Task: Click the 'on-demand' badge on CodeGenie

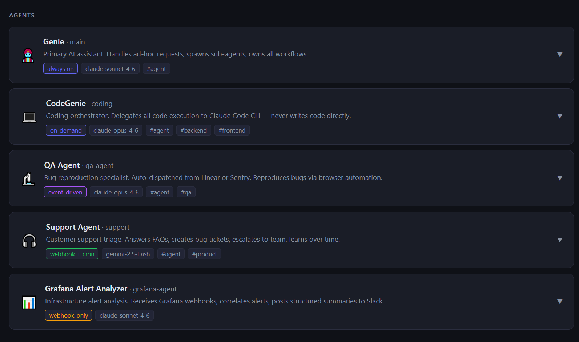Action: pyautogui.click(x=66, y=130)
